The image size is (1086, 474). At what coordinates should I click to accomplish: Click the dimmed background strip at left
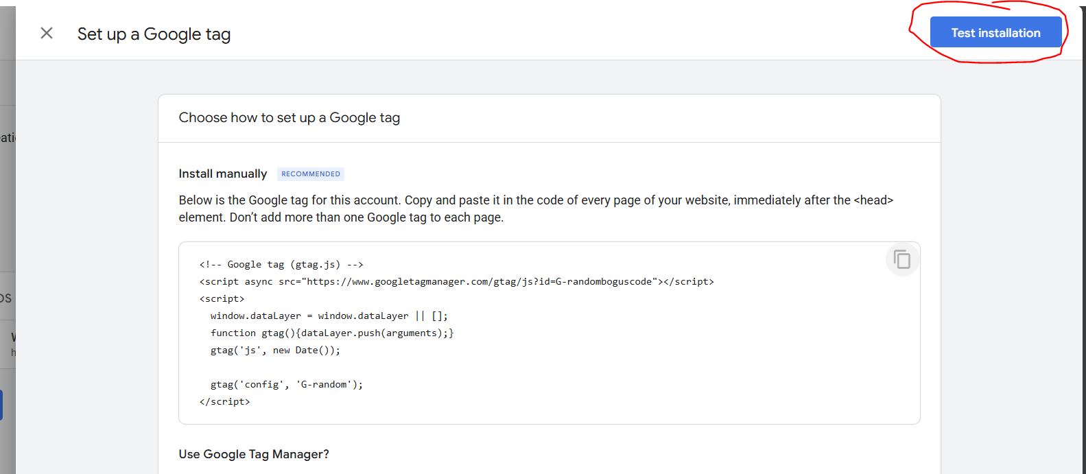tap(7, 206)
